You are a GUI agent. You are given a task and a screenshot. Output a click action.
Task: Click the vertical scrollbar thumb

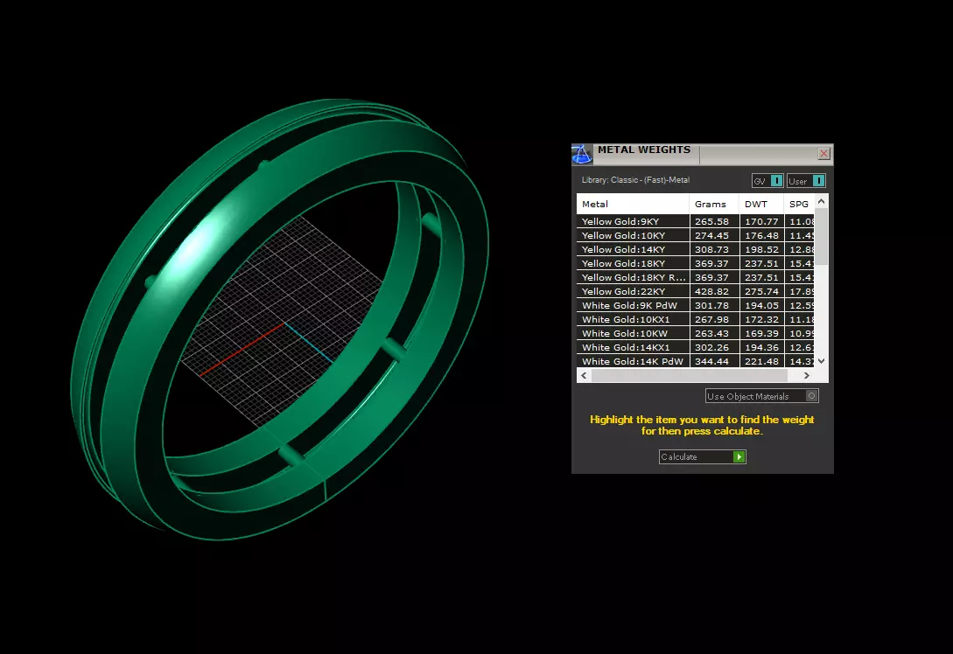(x=821, y=237)
